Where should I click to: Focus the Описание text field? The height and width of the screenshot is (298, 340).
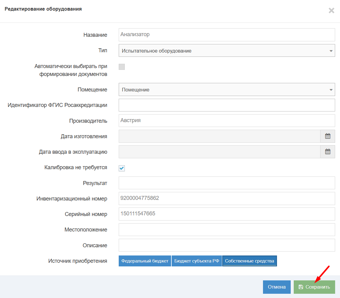click(x=226, y=245)
